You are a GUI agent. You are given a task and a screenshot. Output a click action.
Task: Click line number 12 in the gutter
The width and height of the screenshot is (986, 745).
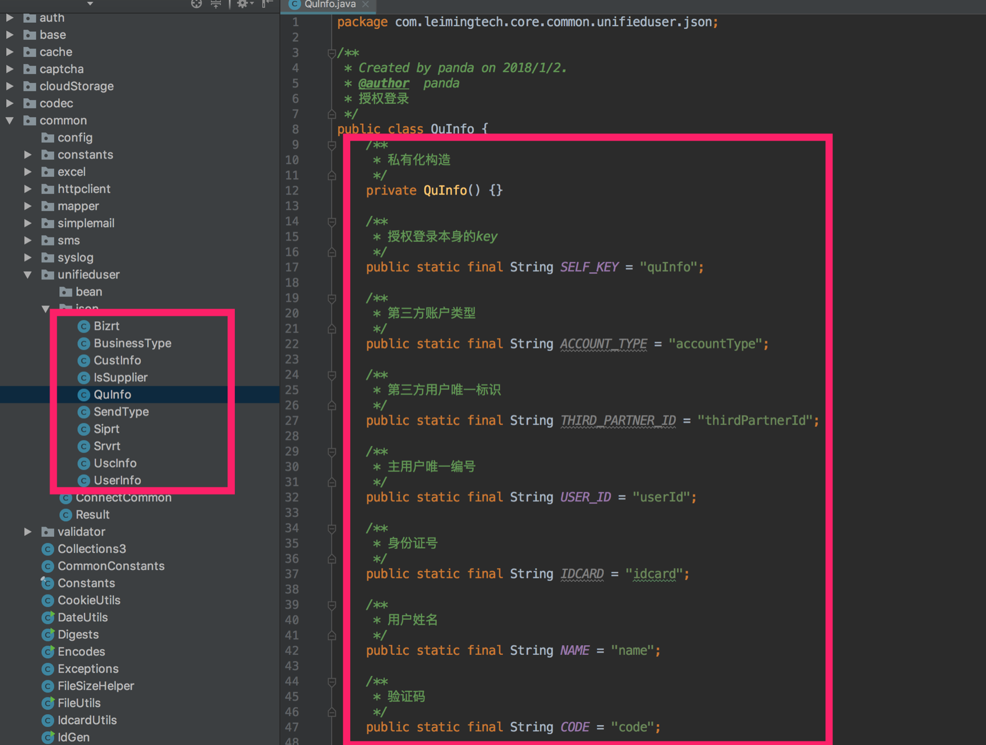tap(292, 191)
